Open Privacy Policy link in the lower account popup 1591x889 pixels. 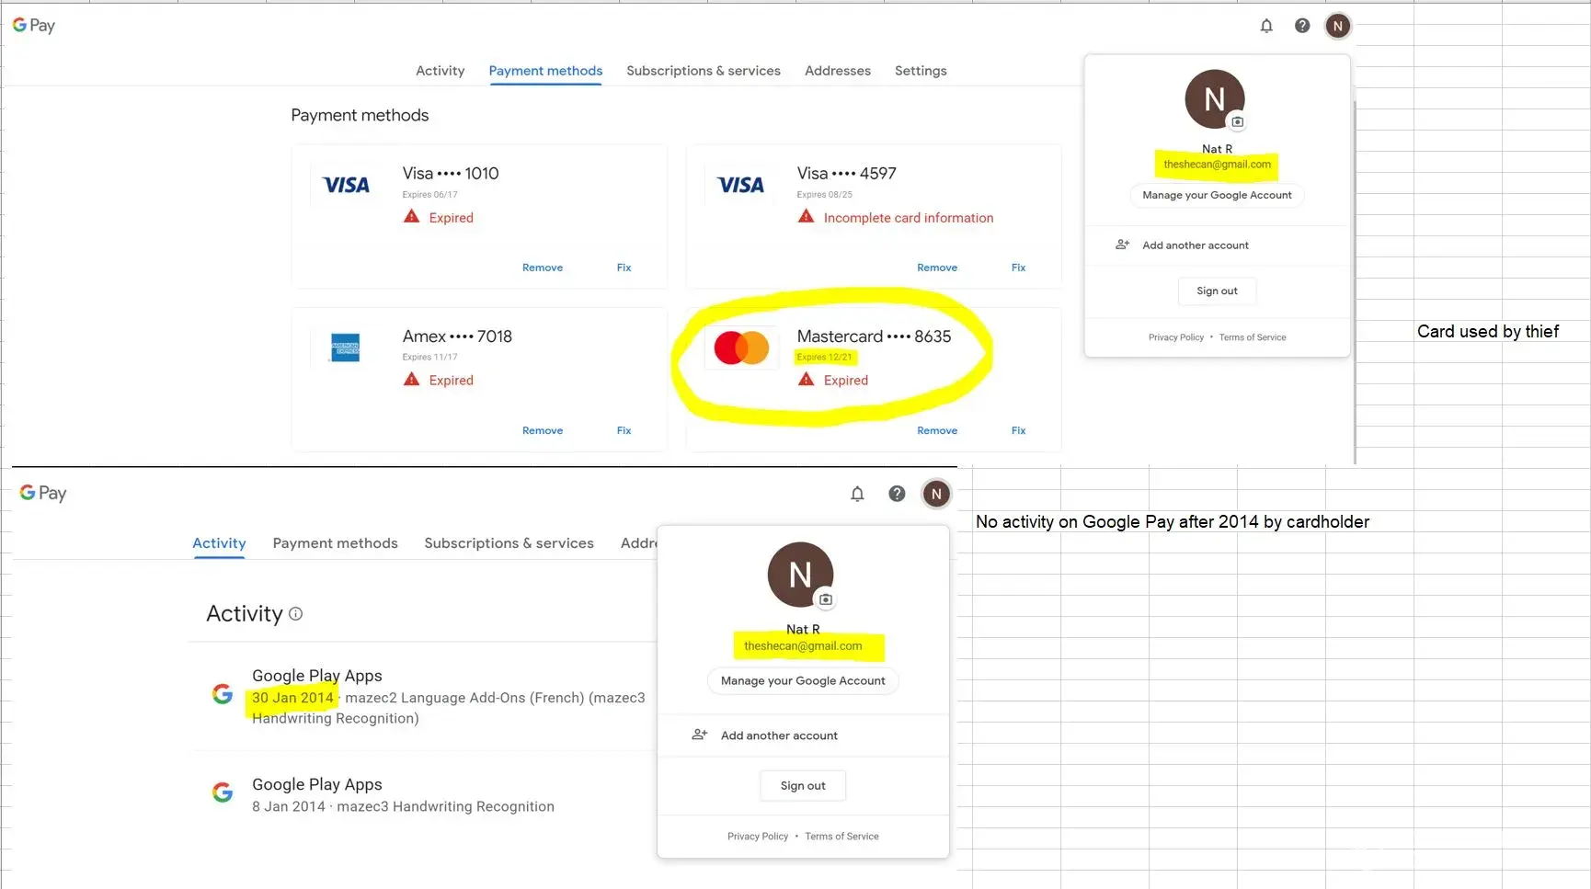coord(757,837)
